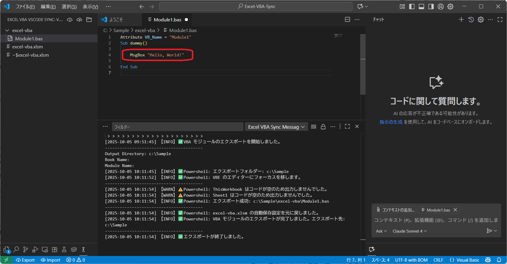Open the Ask chat mode dropdown
This screenshot has width=507, height=264.
pos(381,231)
